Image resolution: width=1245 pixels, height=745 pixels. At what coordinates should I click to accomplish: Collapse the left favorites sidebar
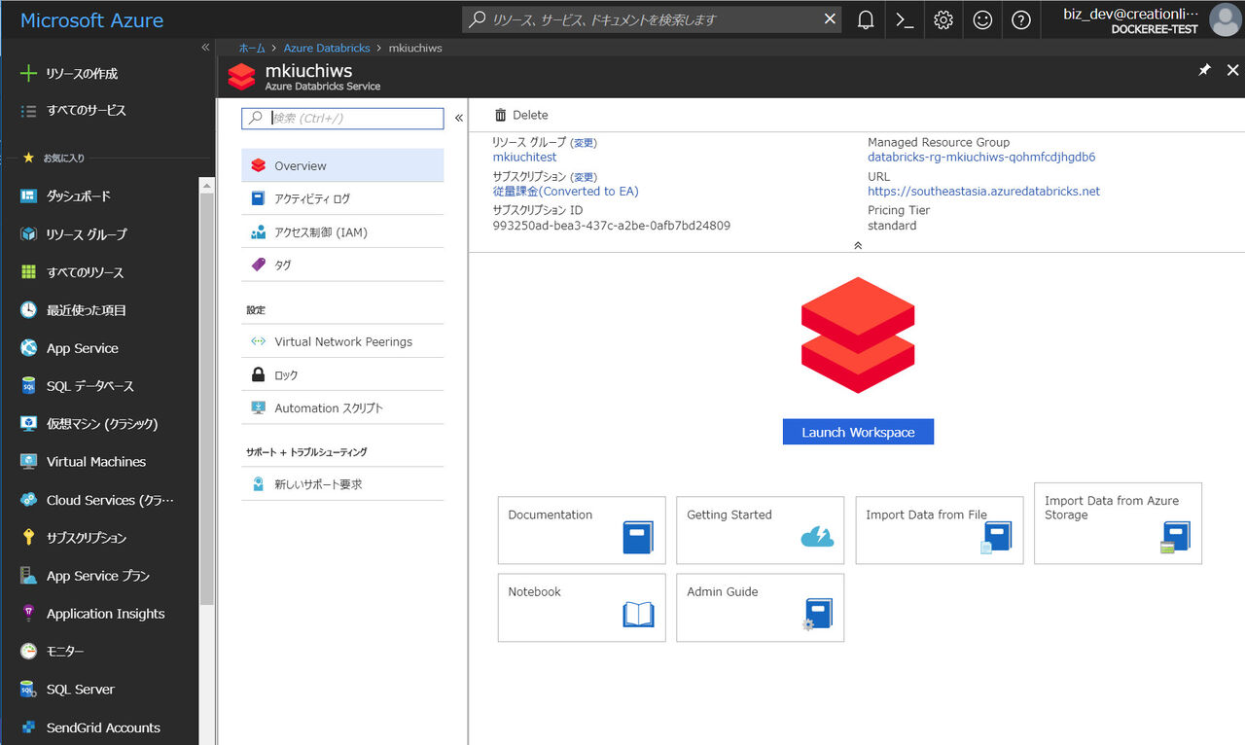coord(205,48)
